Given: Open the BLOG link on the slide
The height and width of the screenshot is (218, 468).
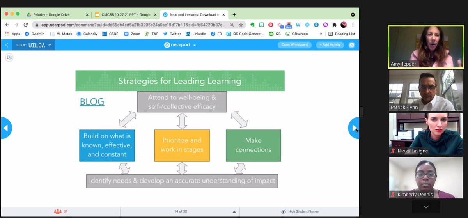Looking at the screenshot, I should pyautogui.click(x=92, y=102).
